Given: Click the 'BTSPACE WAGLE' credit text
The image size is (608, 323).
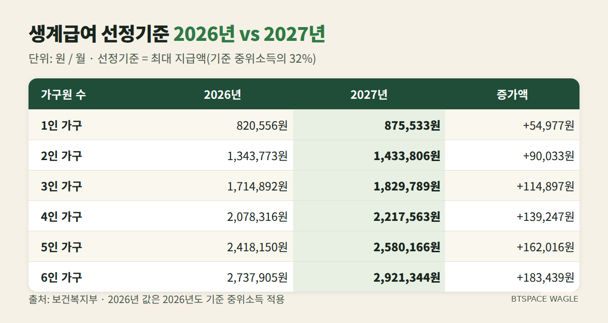Looking at the screenshot, I should [x=545, y=299].
